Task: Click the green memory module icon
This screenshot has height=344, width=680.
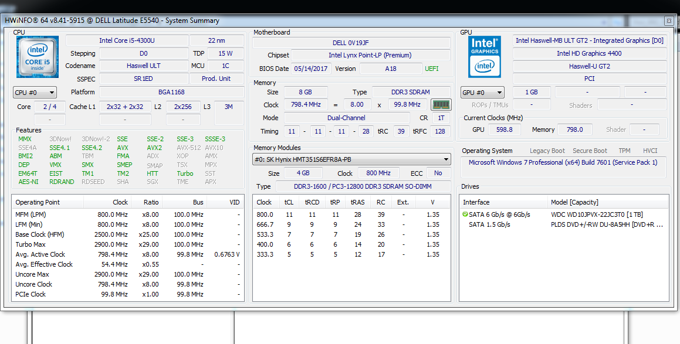Action: point(441,105)
